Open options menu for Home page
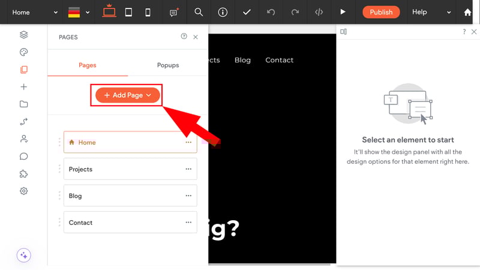Viewport: 480px width, 270px height. 188,142
